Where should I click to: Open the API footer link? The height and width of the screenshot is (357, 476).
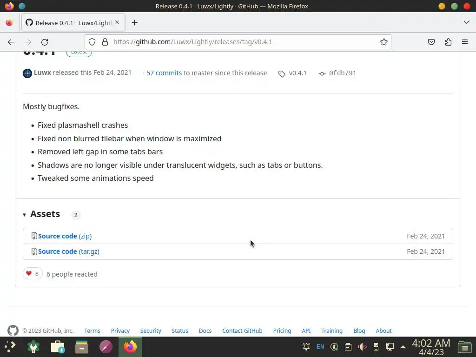(306, 331)
